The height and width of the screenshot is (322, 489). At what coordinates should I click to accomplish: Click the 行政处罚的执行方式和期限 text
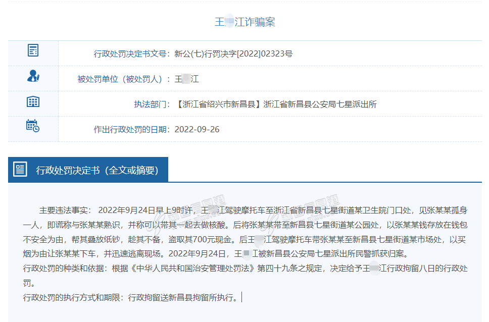tap(73, 297)
